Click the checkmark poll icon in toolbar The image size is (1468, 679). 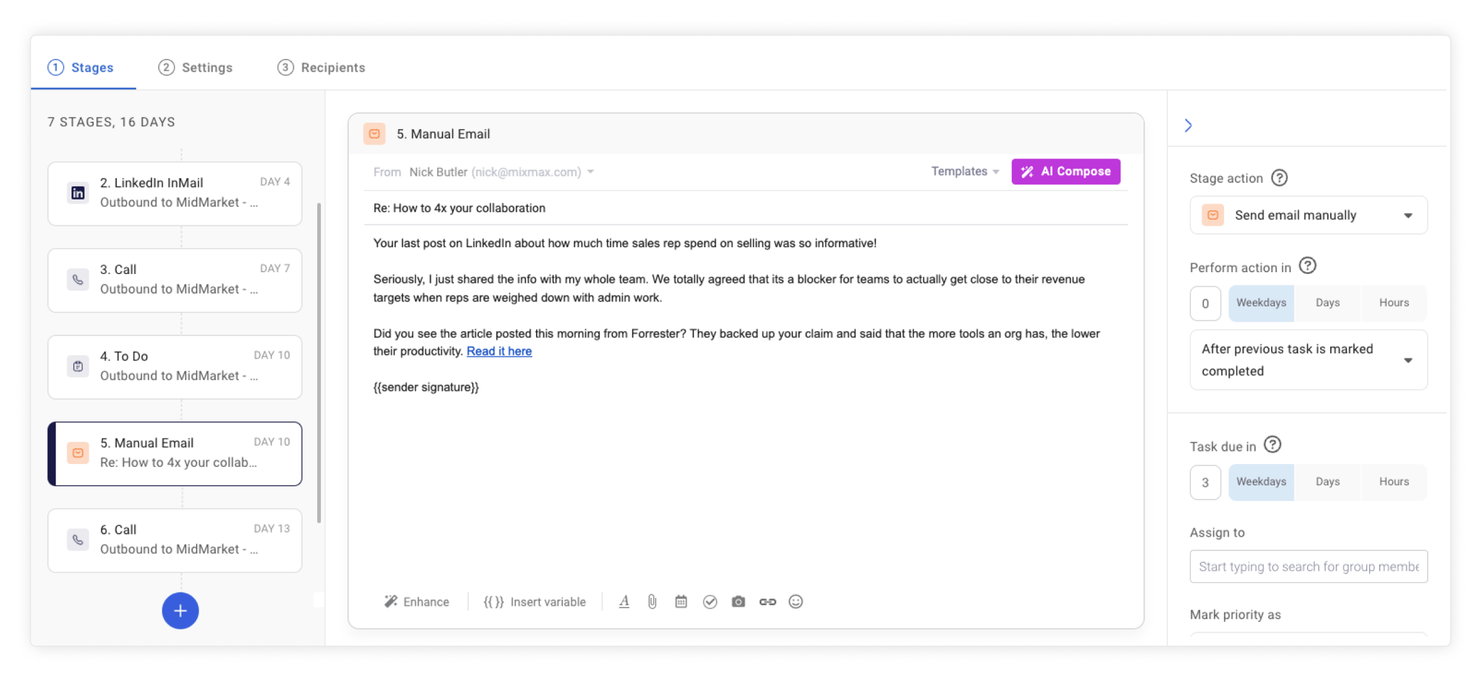pyautogui.click(x=710, y=602)
